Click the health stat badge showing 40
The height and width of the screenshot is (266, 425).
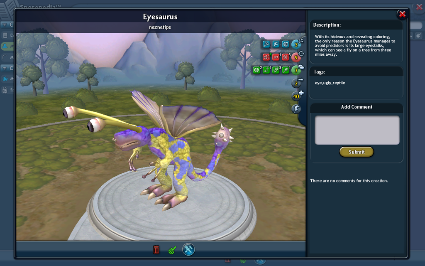click(296, 96)
